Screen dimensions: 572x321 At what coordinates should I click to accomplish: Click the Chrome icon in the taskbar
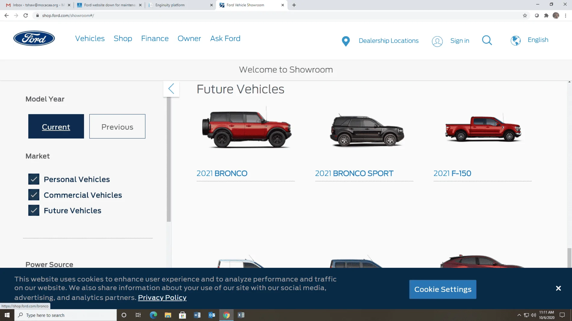pos(226,315)
